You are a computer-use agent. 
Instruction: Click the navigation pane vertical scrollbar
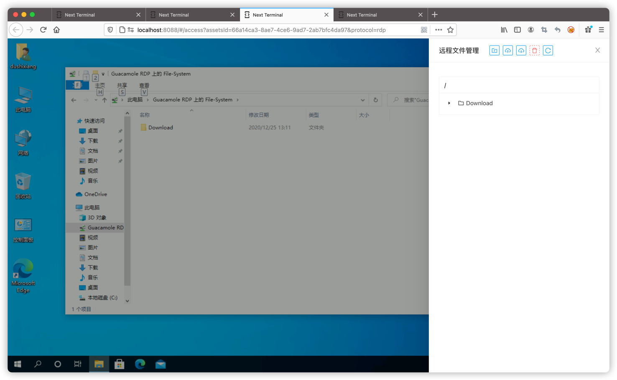tap(127, 200)
